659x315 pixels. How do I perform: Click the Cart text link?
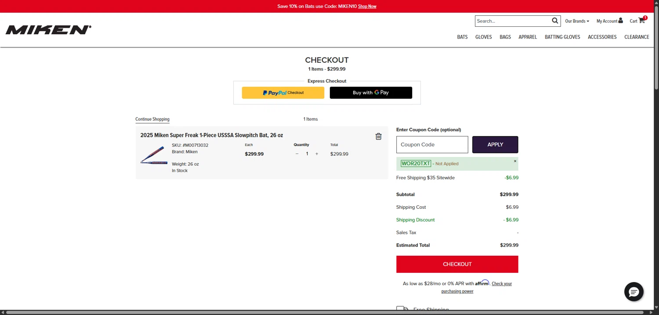633,21
